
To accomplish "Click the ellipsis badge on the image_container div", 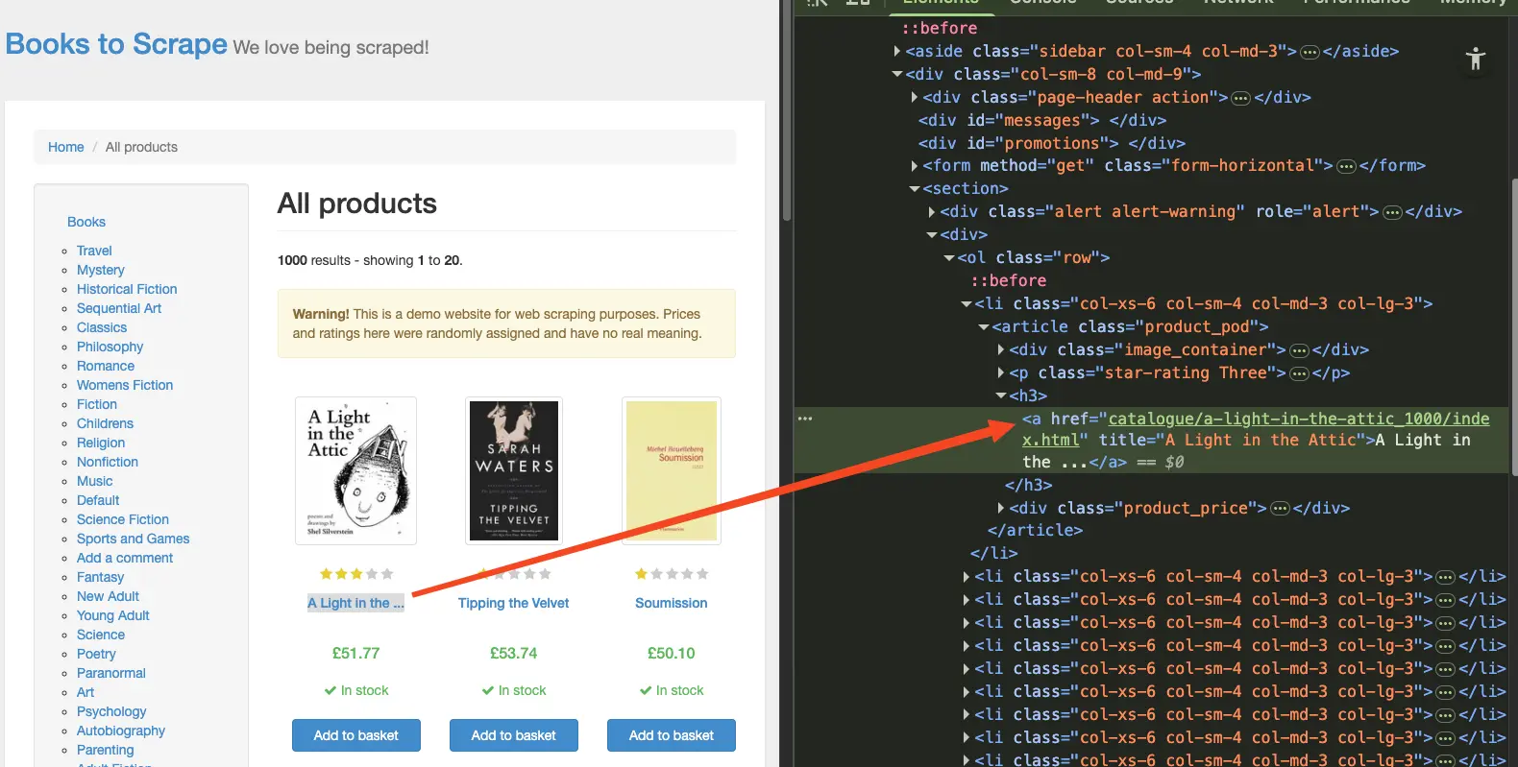I will click(1299, 350).
